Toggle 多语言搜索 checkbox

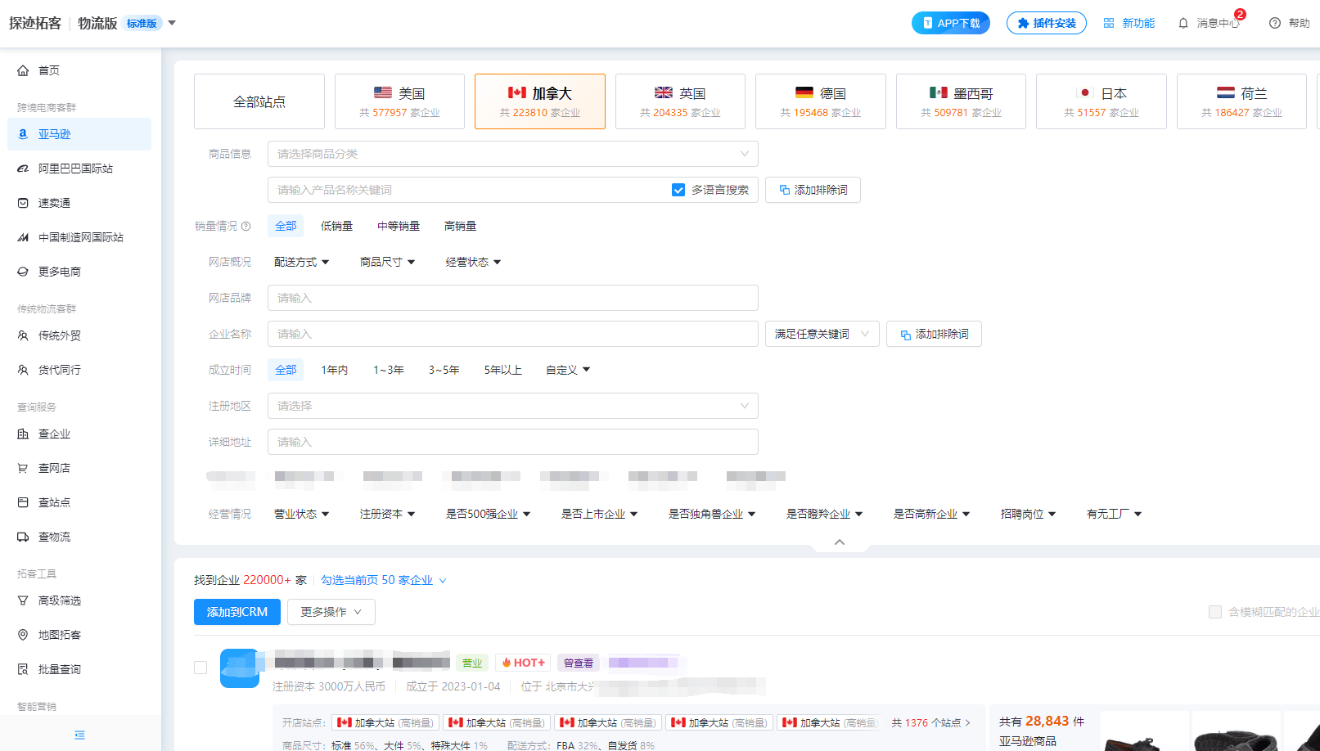[x=678, y=190]
